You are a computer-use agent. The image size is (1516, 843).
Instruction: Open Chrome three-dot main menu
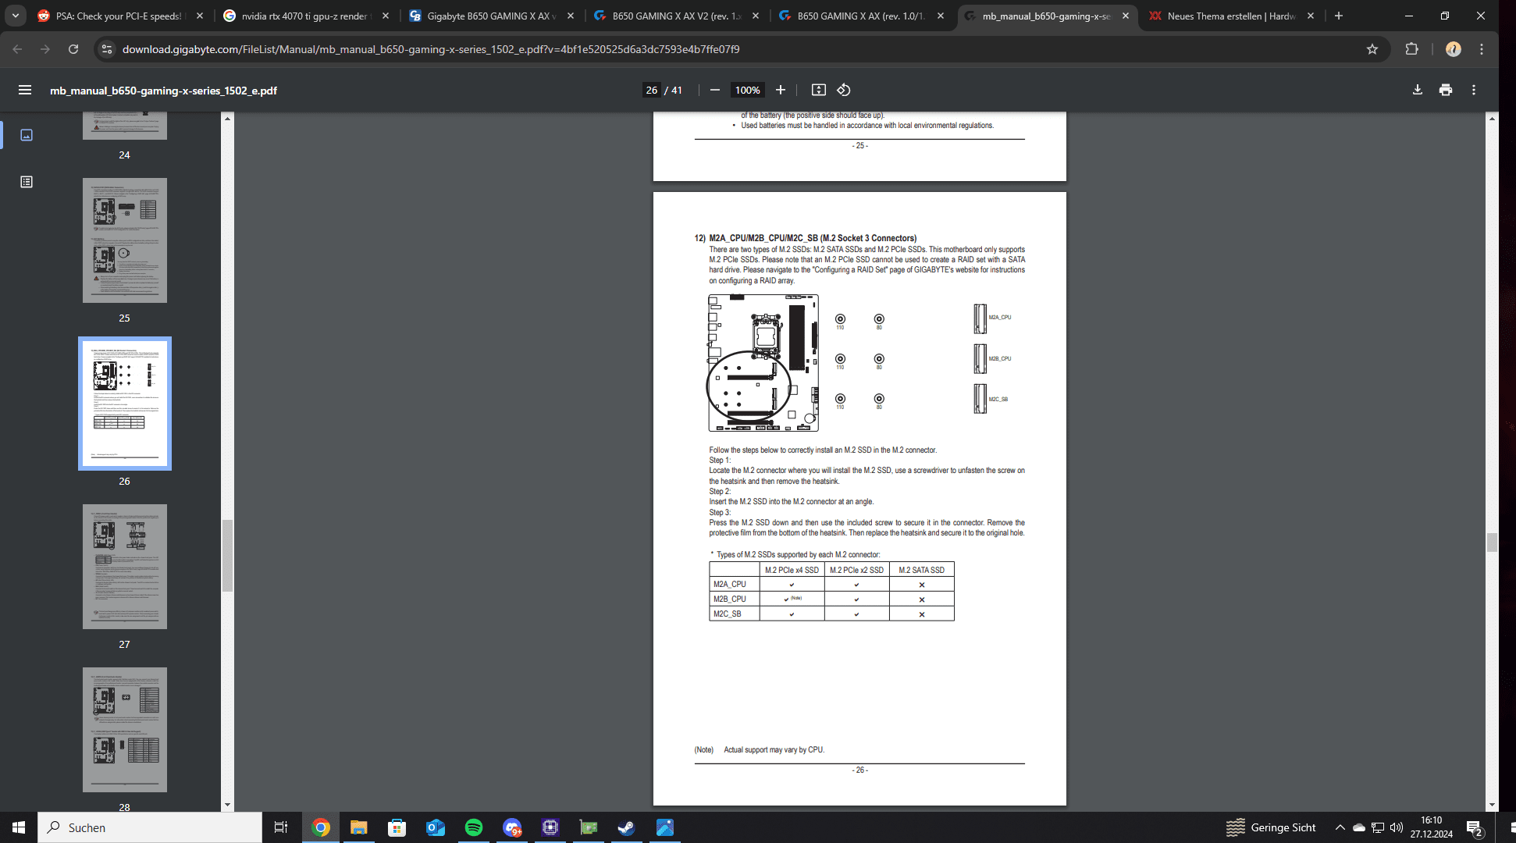[1482, 49]
